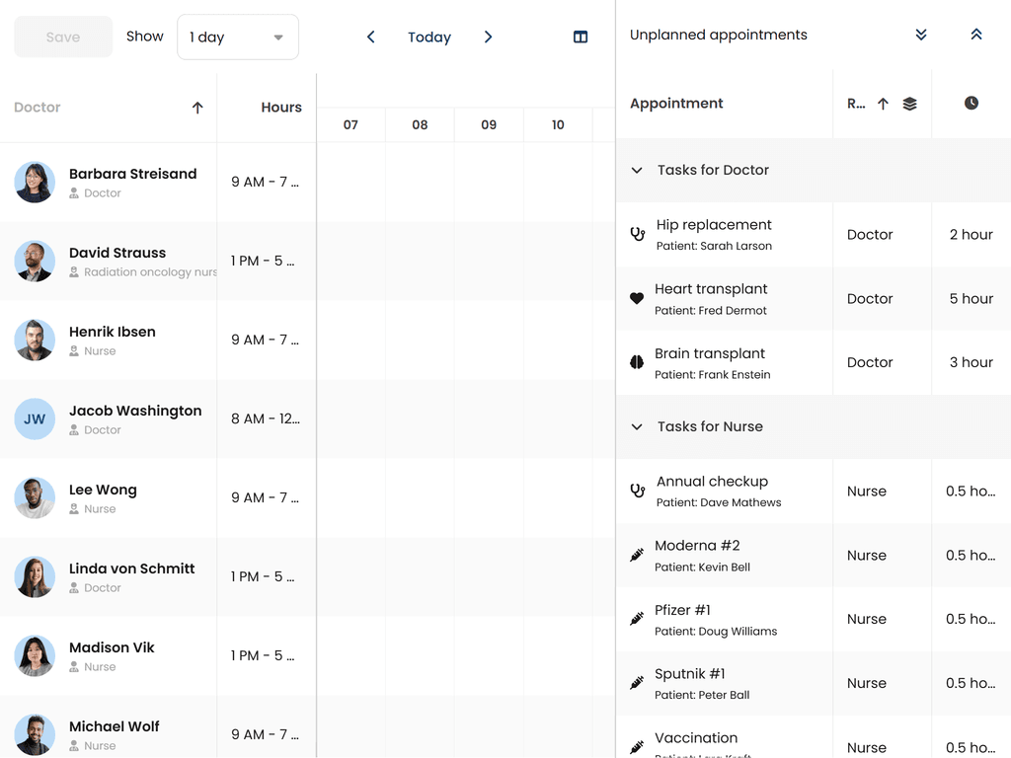This screenshot has height=758, width=1011.
Task: Click the heart icon for Heart transplant
Action: coord(637,299)
